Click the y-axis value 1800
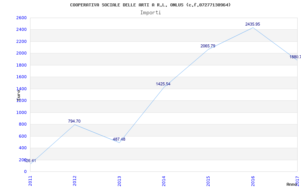This screenshot has width=301, height=188. (22, 65)
